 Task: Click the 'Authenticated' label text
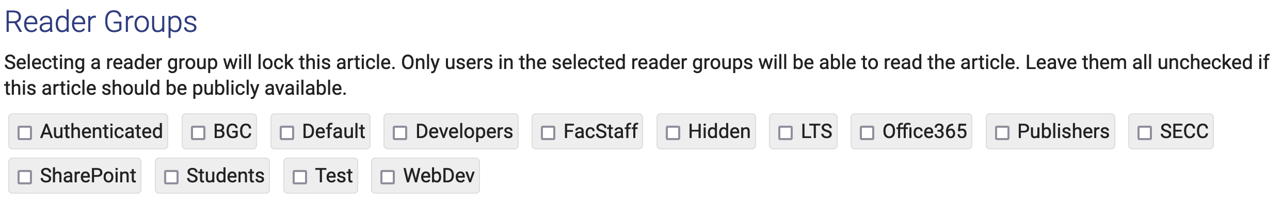pos(101,131)
